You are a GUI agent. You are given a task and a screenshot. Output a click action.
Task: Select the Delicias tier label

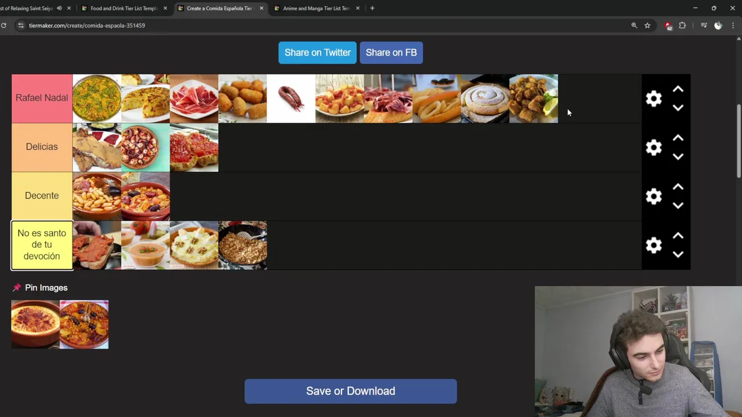(x=42, y=147)
